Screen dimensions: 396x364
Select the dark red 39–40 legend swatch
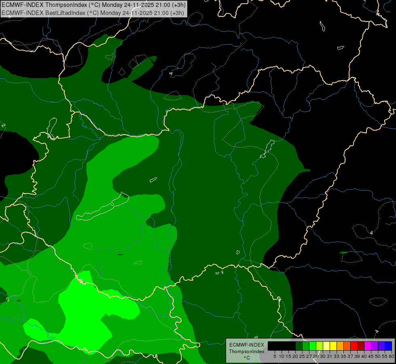[361, 346]
